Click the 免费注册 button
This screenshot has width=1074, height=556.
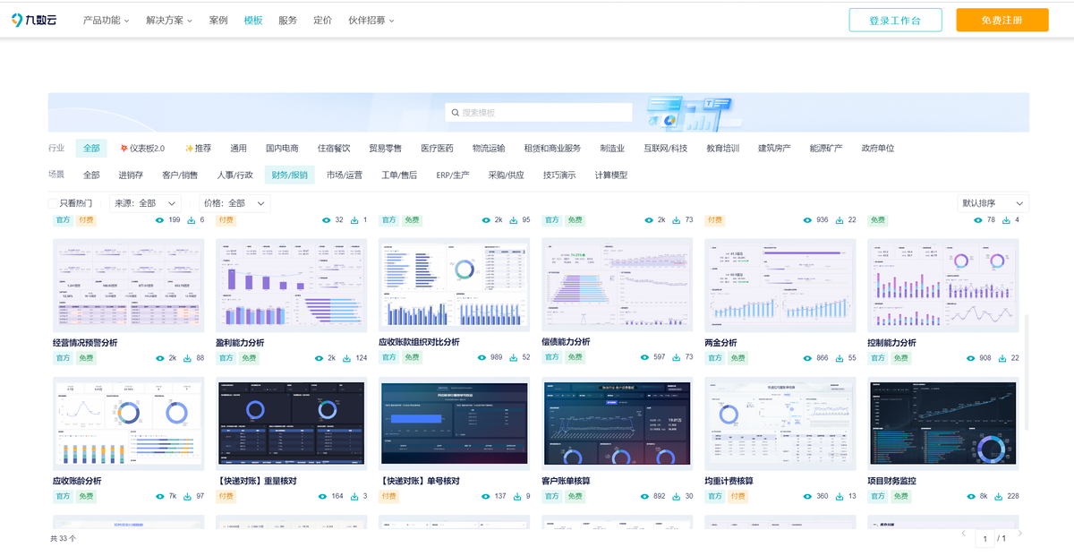pyautogui.click(x=1002, y=19)
